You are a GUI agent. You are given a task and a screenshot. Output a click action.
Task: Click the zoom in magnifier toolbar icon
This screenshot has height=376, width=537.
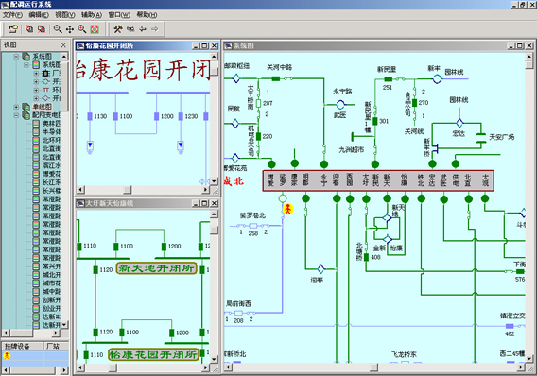tap(82, 29)
